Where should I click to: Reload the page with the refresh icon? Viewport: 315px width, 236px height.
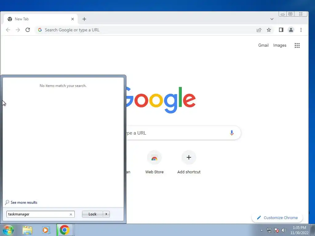28,30
